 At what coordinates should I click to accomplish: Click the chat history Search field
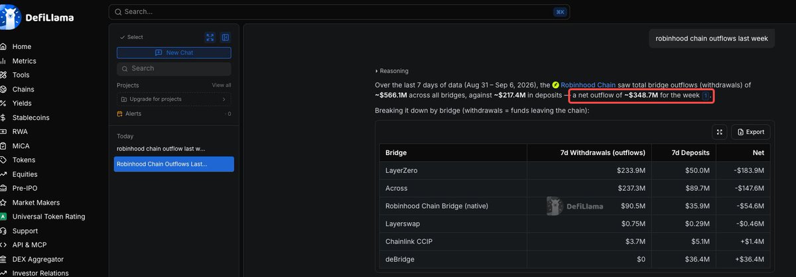(174, 68)
